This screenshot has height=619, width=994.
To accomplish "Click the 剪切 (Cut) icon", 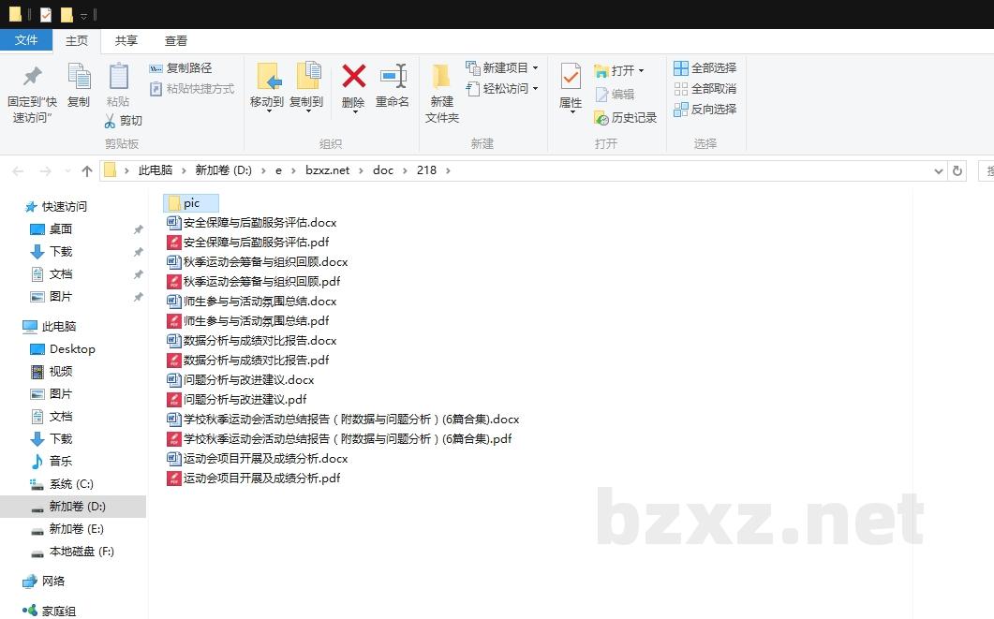I will click(123, 121).
